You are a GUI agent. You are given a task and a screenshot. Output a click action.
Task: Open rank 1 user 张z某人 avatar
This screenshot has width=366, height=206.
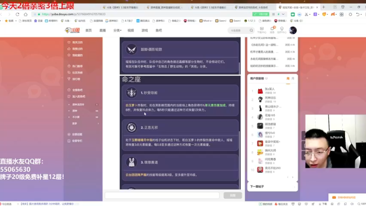tap(260, 91)
